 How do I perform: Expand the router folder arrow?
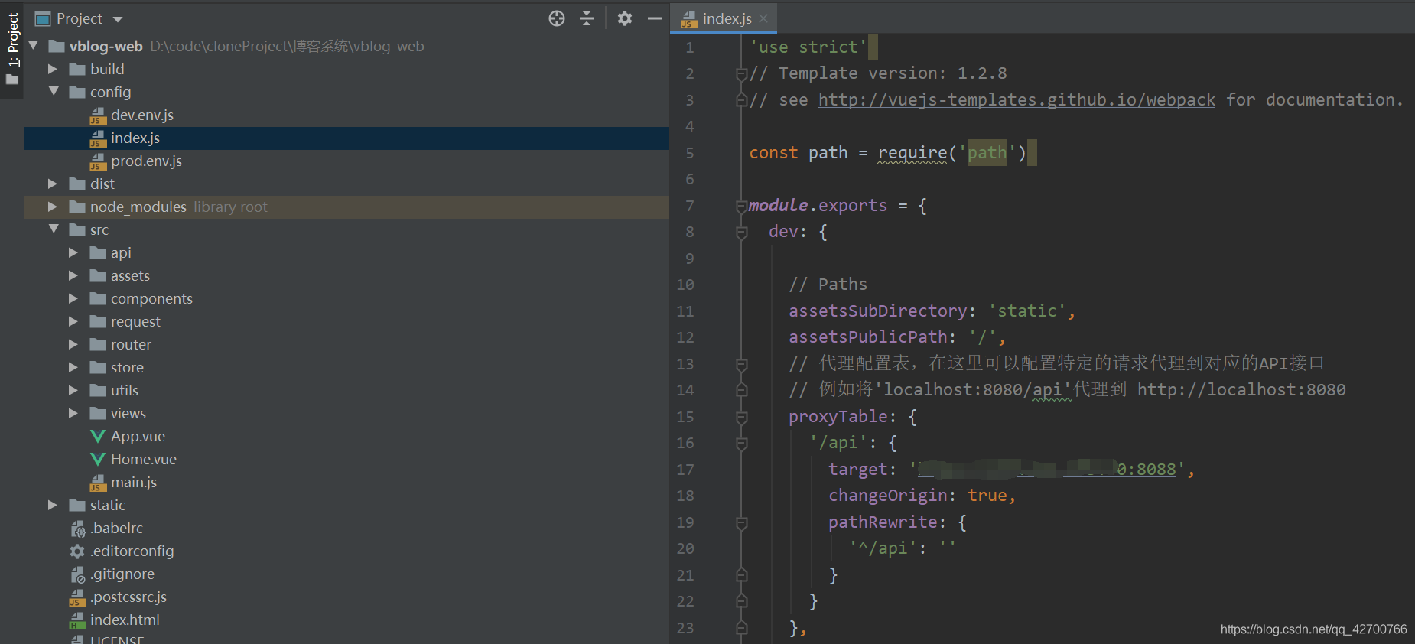[73, 344]
